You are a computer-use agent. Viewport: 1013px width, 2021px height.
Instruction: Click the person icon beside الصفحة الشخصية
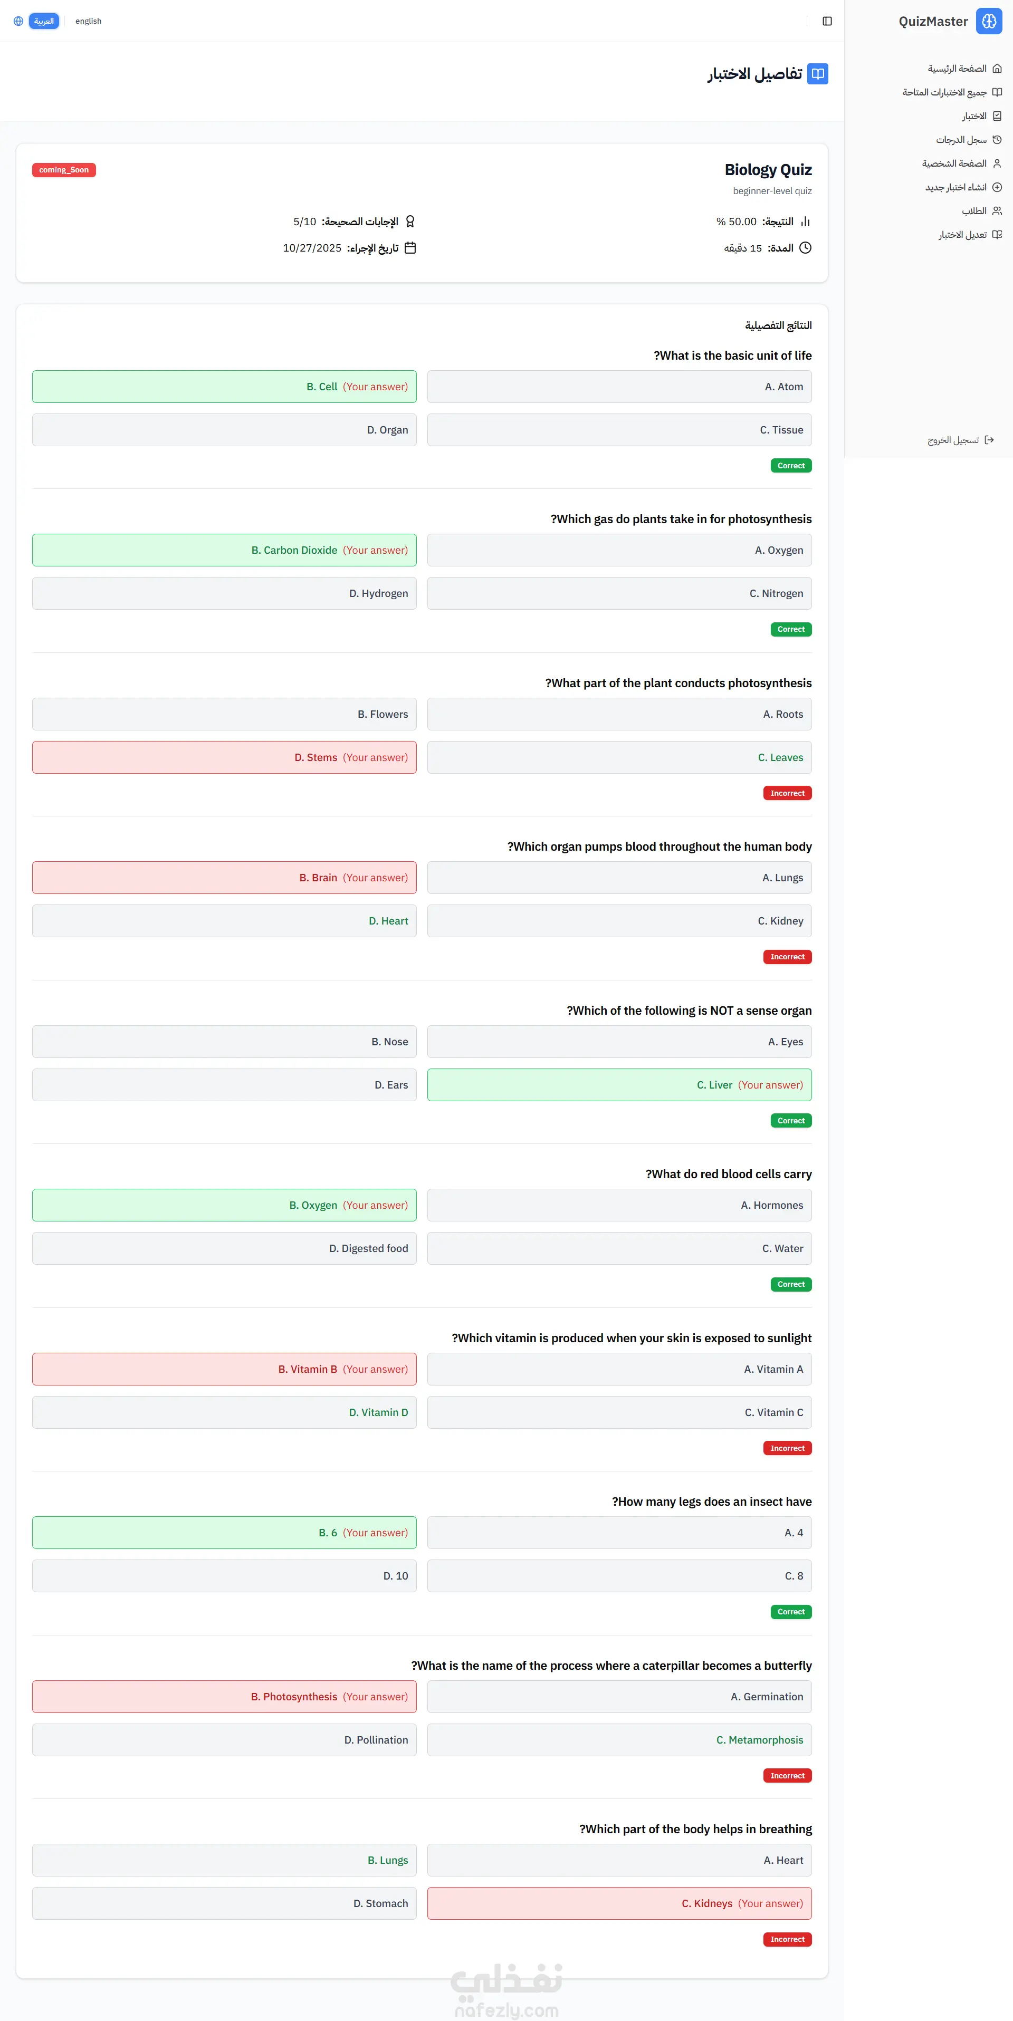(x=997, y=164)
